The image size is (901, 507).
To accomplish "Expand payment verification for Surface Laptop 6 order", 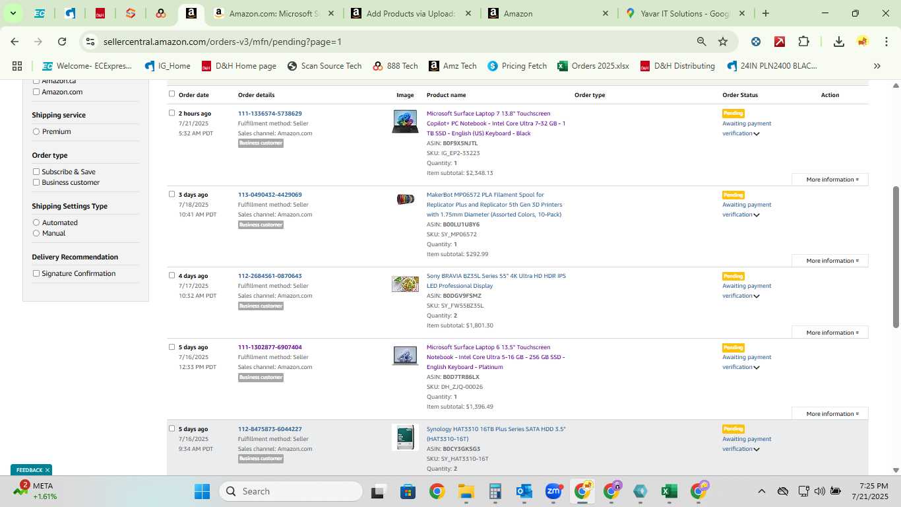I will pyautogui.click(x=757, y=368).
